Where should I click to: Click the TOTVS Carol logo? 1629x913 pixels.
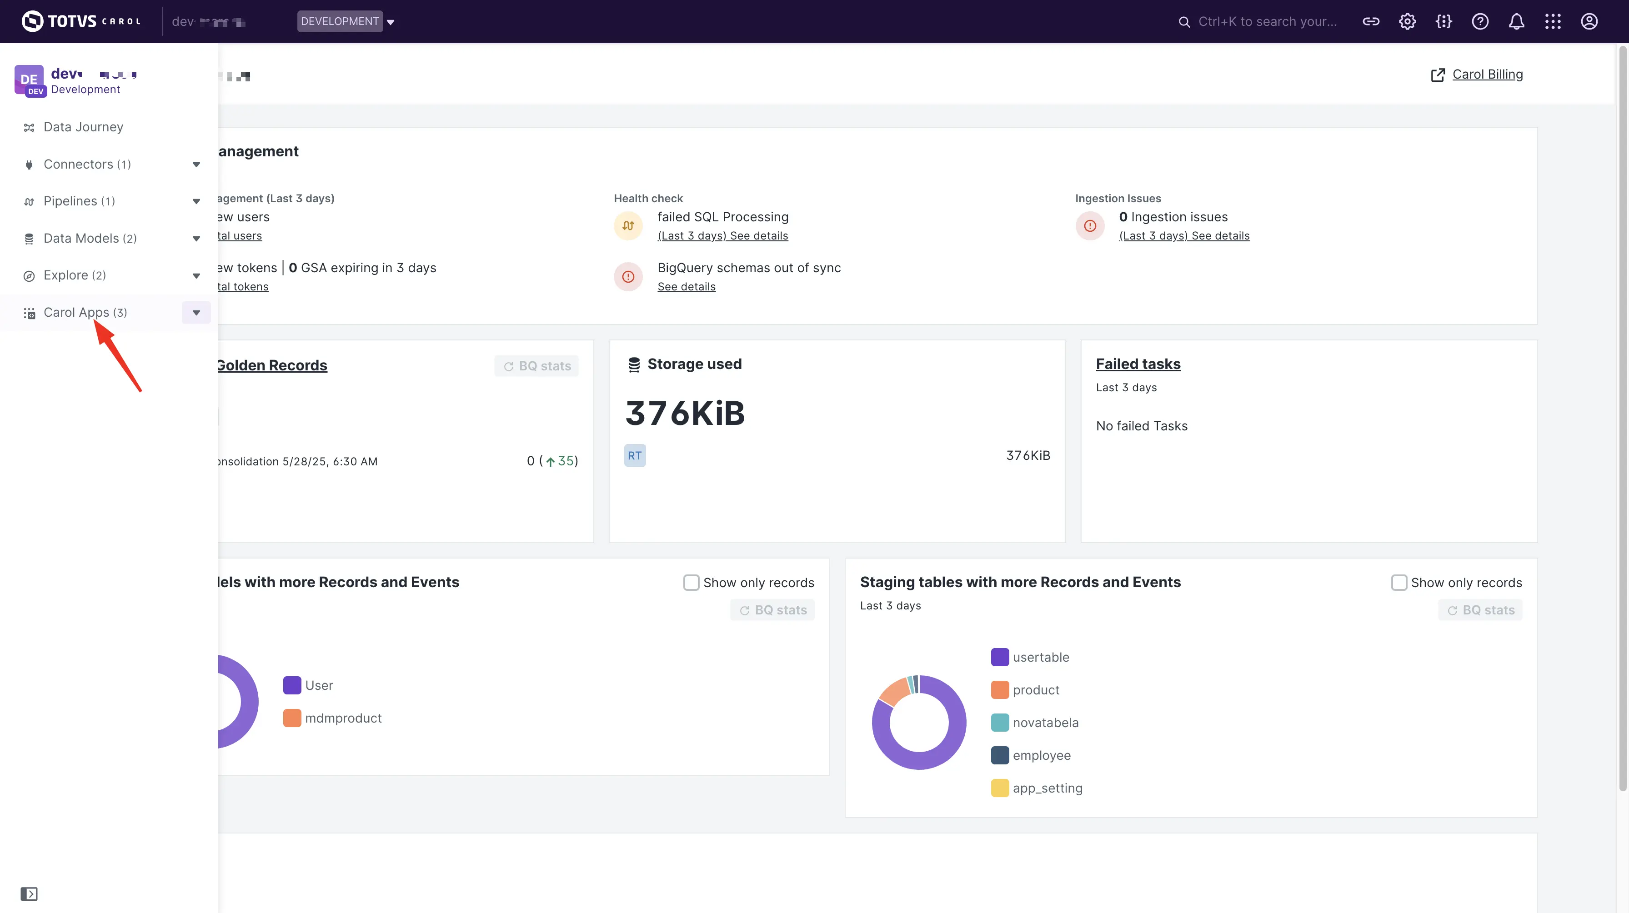click(x=81, y=21)
